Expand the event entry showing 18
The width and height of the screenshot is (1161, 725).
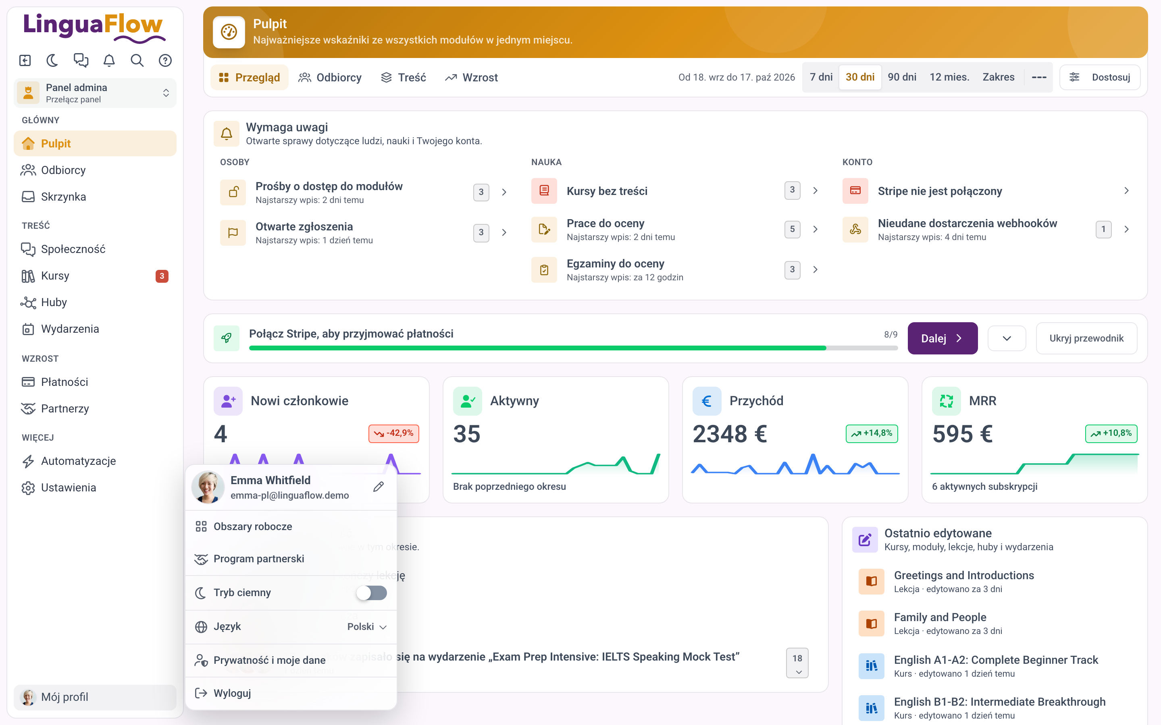797,663
